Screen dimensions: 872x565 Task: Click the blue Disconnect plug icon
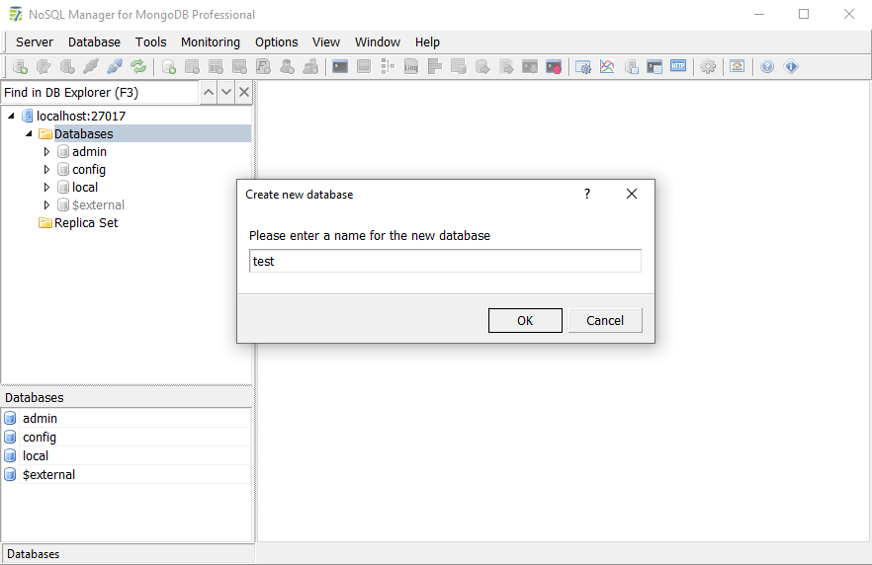click(115, 67)
